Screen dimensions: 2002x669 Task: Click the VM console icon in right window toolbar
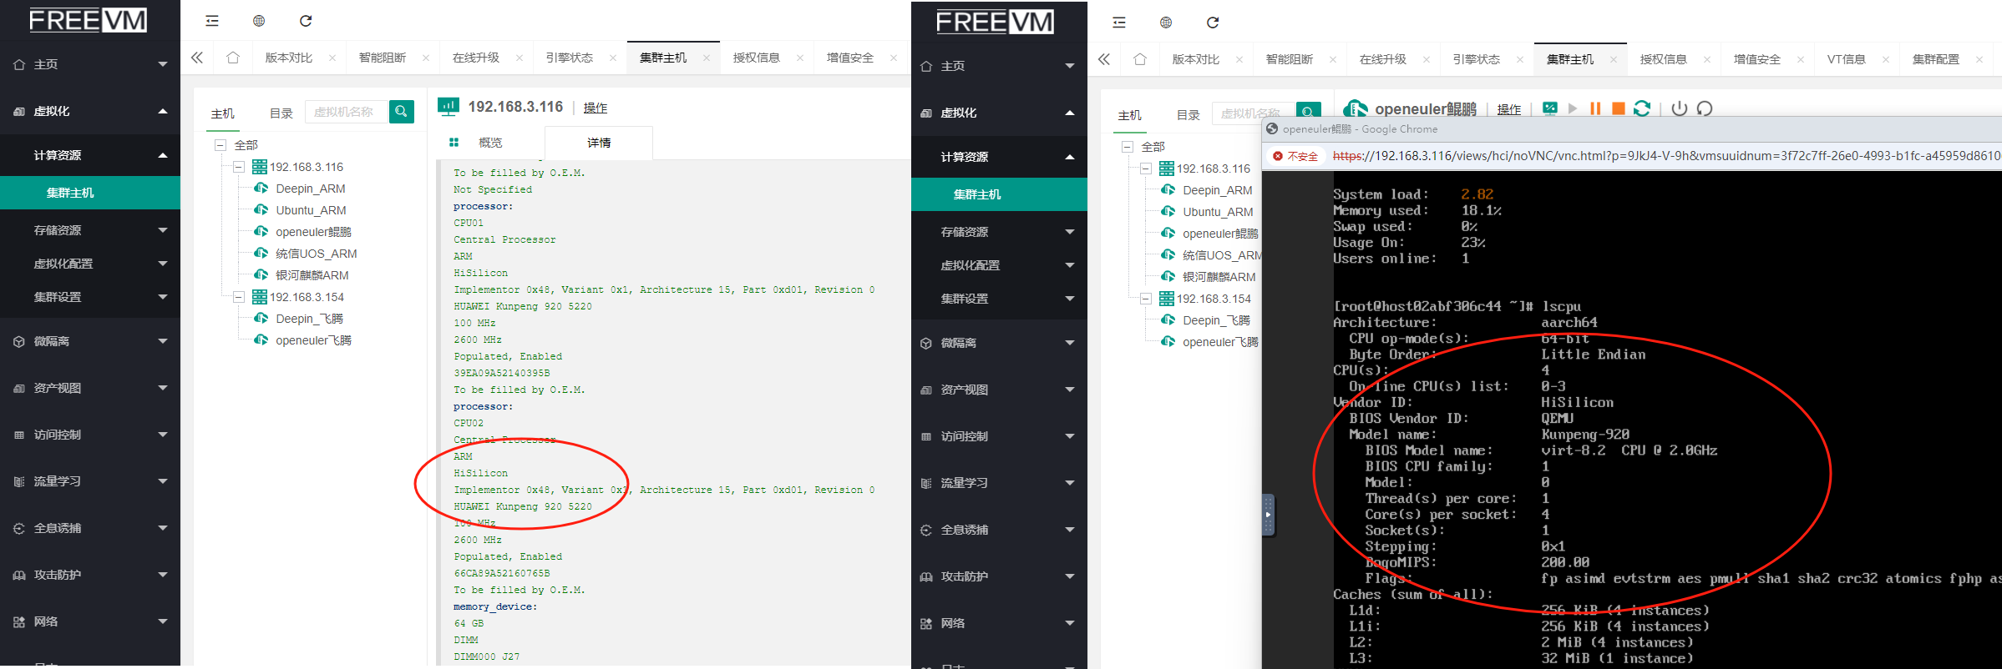1550,108
